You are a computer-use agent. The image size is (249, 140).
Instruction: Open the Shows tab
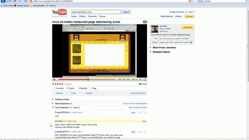pyautogui.click(x=102, y=16)
